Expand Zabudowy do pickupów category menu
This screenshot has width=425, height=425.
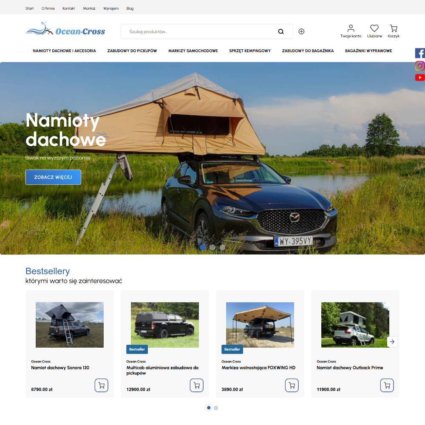pyautogui.click(x=132, y=51)
